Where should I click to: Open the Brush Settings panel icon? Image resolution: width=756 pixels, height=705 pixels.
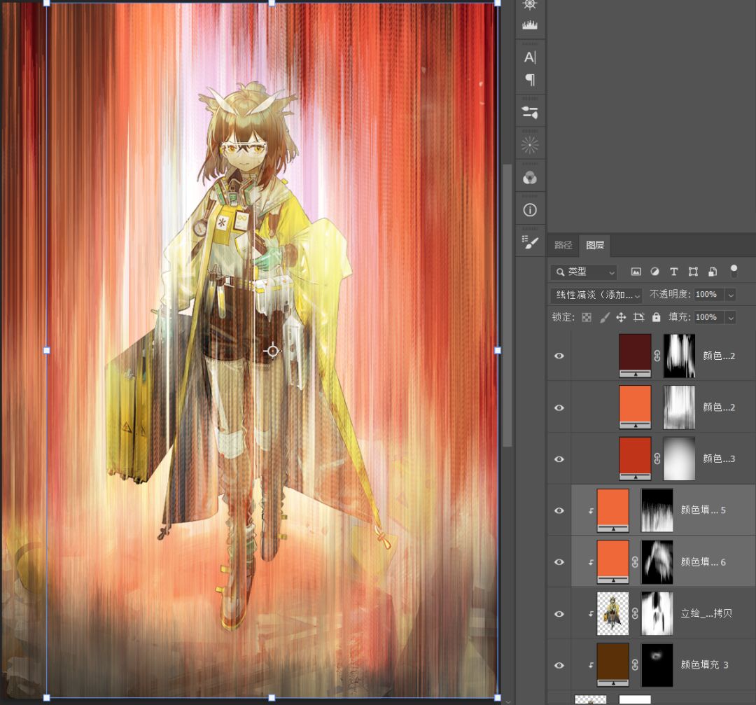click(x=530, y=242)
